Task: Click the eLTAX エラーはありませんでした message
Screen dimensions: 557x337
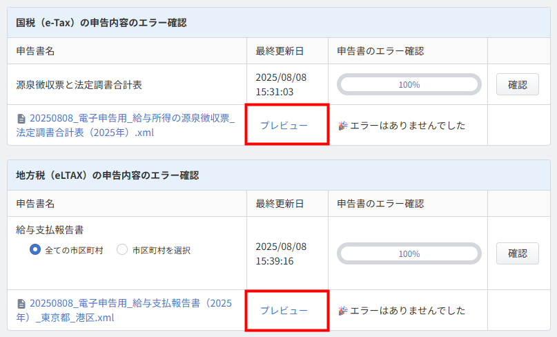Action: point(407,311)
